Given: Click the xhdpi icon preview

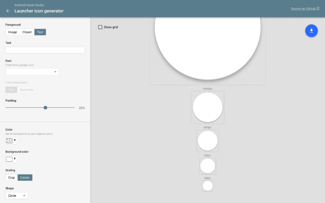Looking at the screenshot, I should pos(208,141).
